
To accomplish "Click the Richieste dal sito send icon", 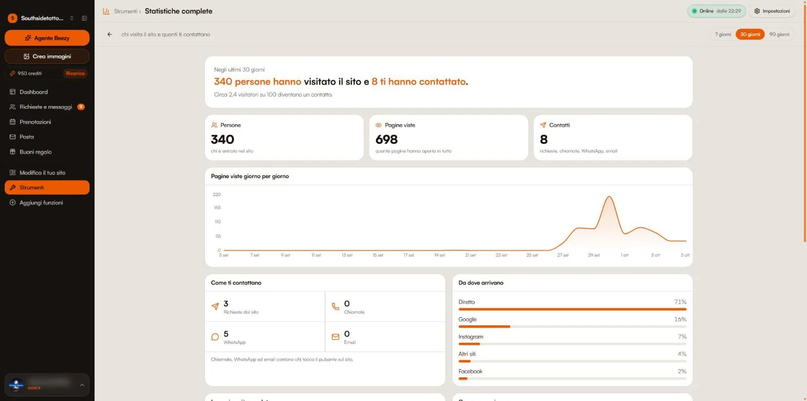I will [x=215, y=306].
